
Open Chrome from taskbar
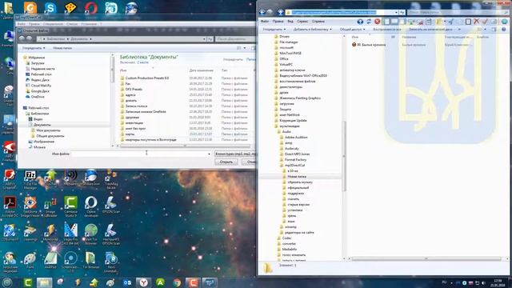177,282
